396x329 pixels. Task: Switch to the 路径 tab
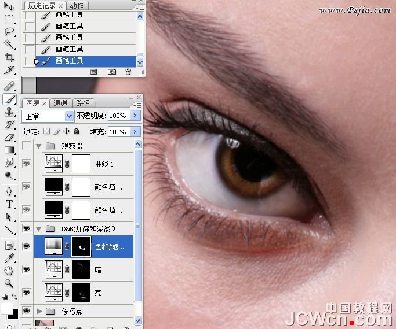click(x=83, y=103)
